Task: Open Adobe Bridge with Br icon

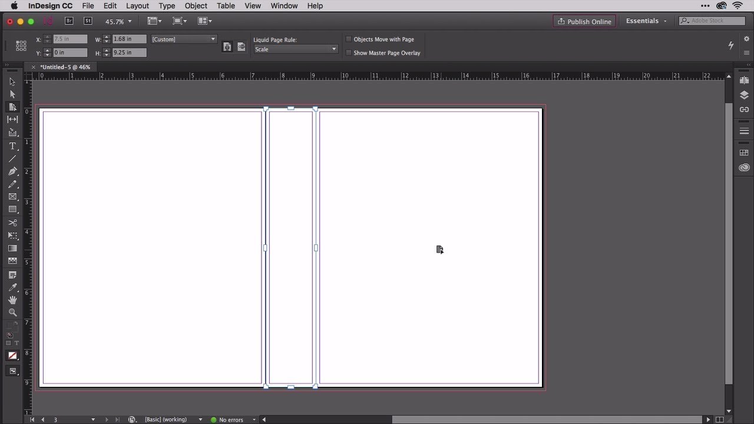Action: pyautogui.click(x=69, y=21)
